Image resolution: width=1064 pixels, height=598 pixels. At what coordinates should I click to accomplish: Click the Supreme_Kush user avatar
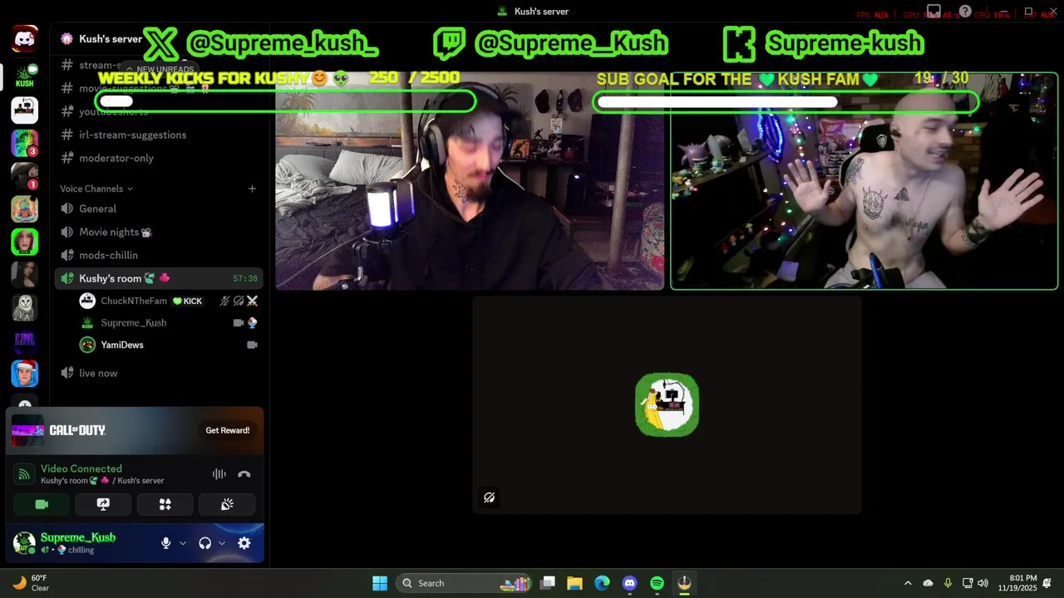[24, 543]
